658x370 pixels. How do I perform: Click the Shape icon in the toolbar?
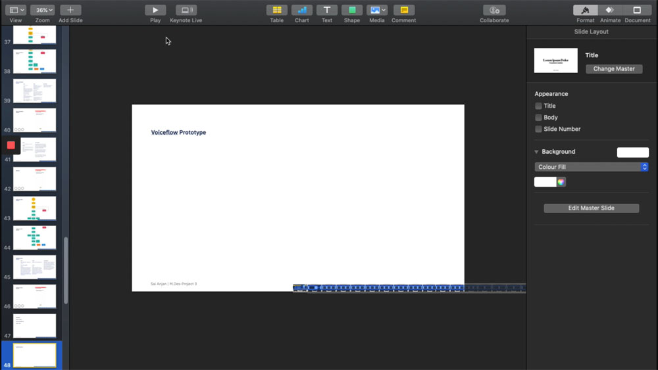click(x=352, y=10)
